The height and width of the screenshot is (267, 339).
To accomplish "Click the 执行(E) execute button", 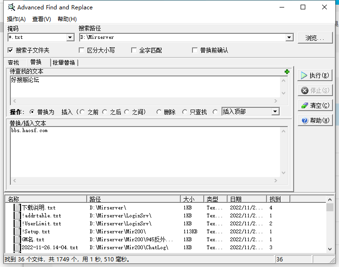I will pos(315,75).
